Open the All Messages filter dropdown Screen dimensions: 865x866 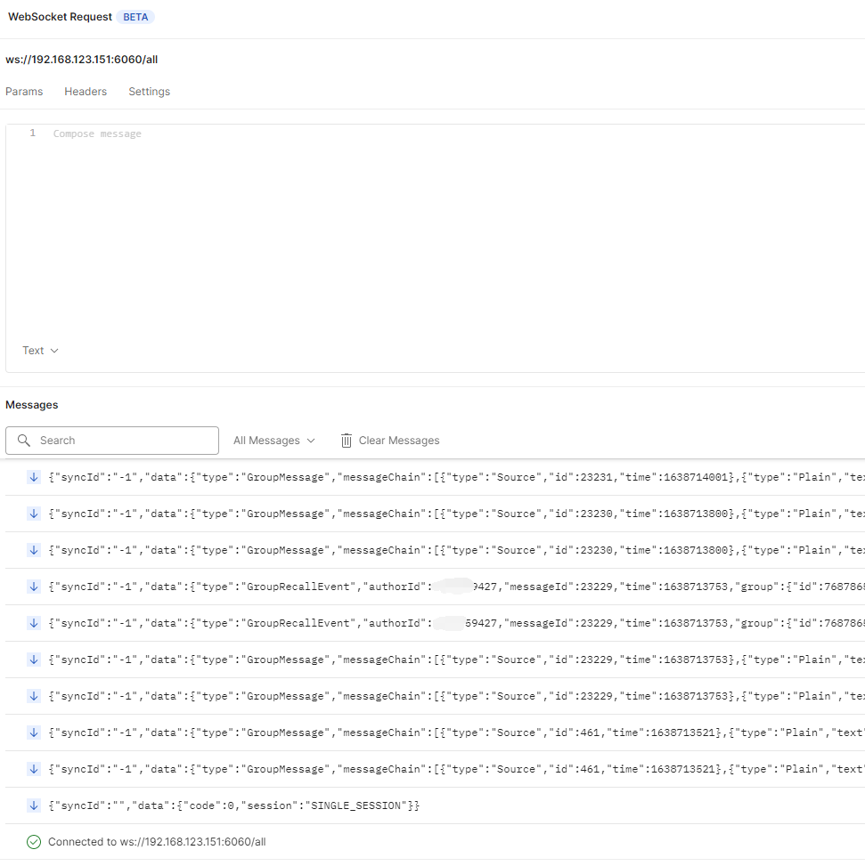(x=273, y=440)
